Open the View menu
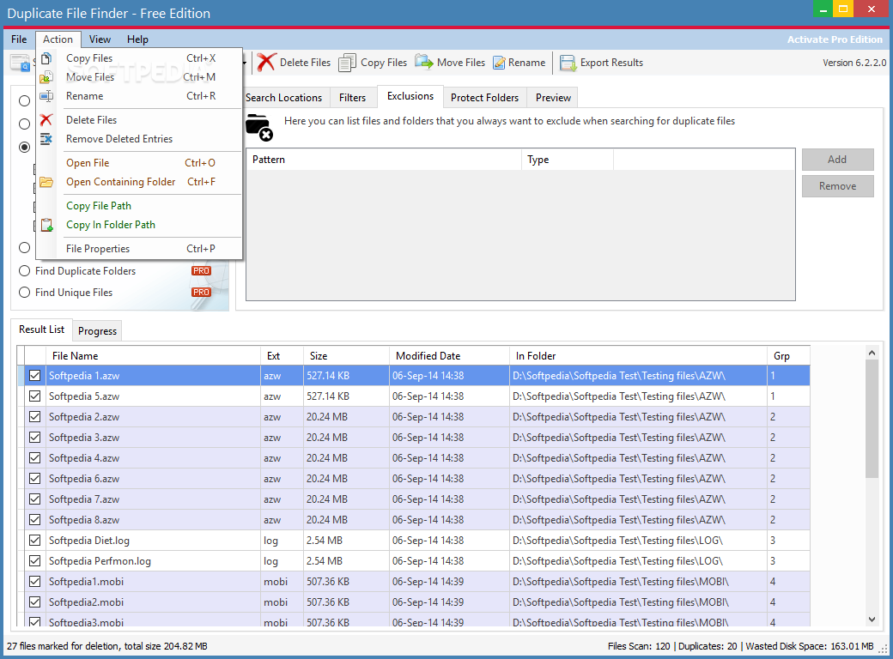893x659 pixels. pyautogui.click(x=100, y=39)
